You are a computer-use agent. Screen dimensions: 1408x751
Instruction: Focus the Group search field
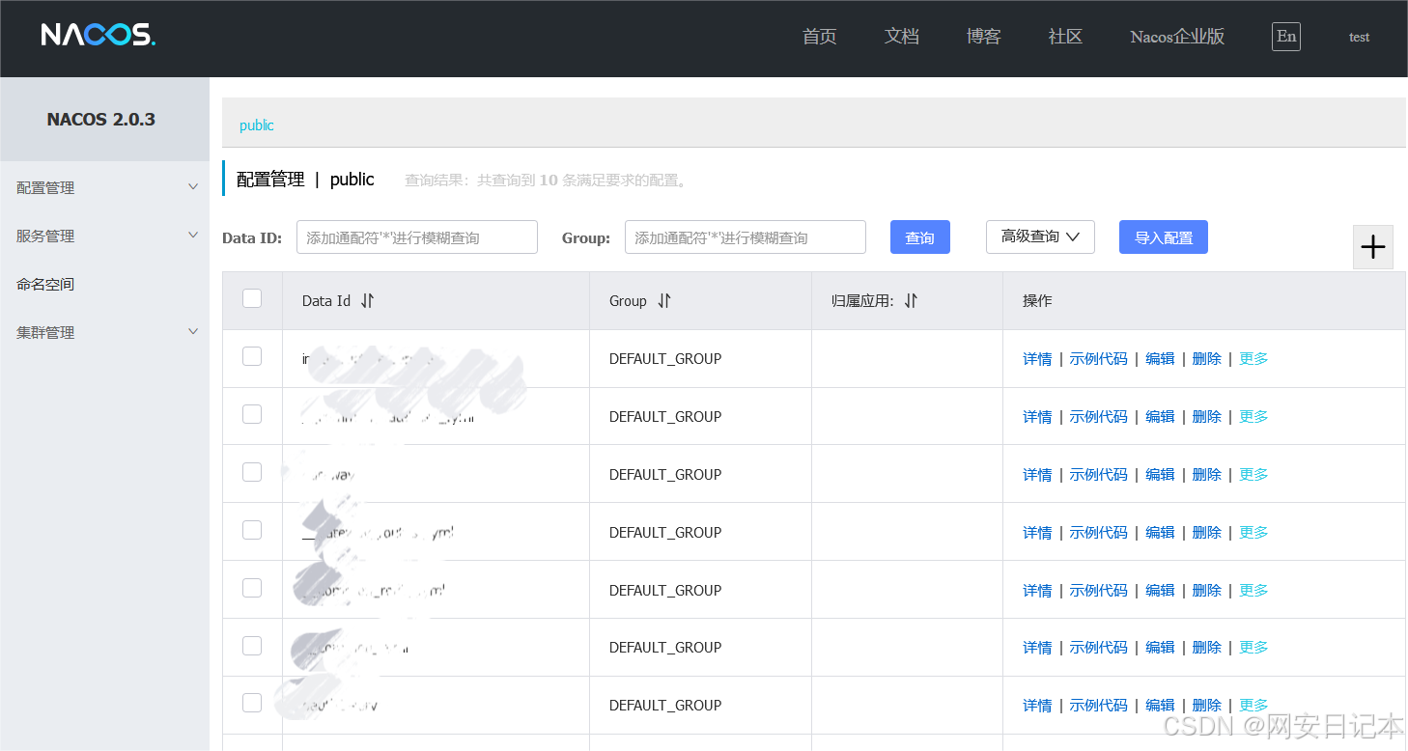[x=745, y=237]
